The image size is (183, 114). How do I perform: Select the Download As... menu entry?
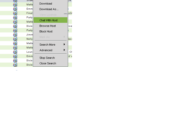pos(49,9)
